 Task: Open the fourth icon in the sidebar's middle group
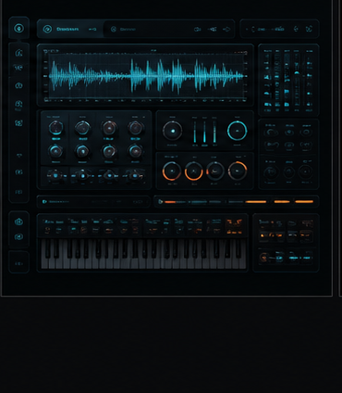pyautogui.click(x=18, y=104)
